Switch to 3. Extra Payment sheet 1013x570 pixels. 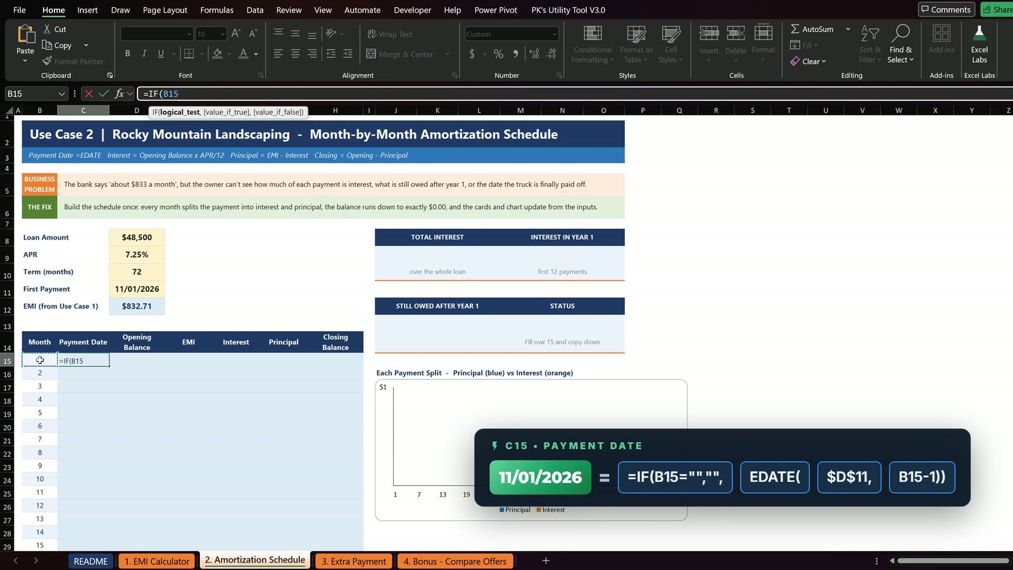(353, 561)
